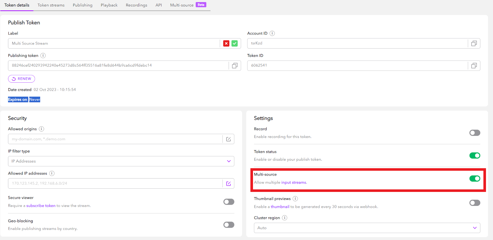
Task: Enable the Record toggle
Action: (475, 133)
